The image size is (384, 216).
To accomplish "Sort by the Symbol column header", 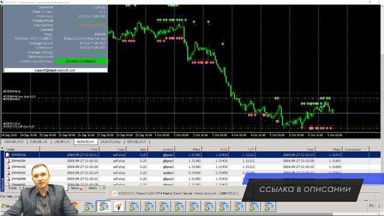I will click(161, 149).
